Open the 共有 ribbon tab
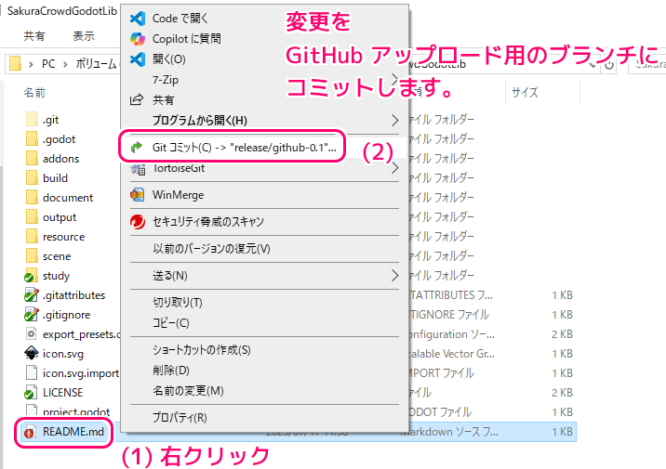This screenshot has width=666, height=469. pyautogui.click(x=34, y=36)
